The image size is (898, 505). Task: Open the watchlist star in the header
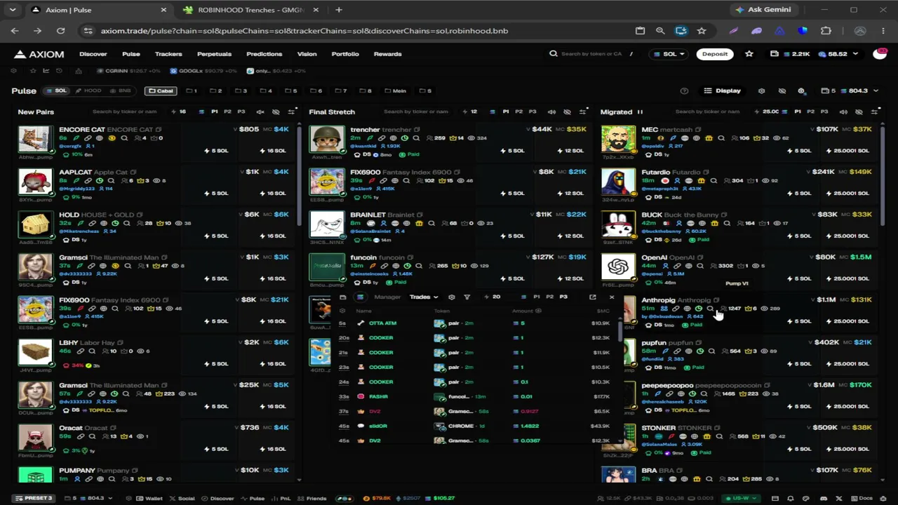click(749, 54)
